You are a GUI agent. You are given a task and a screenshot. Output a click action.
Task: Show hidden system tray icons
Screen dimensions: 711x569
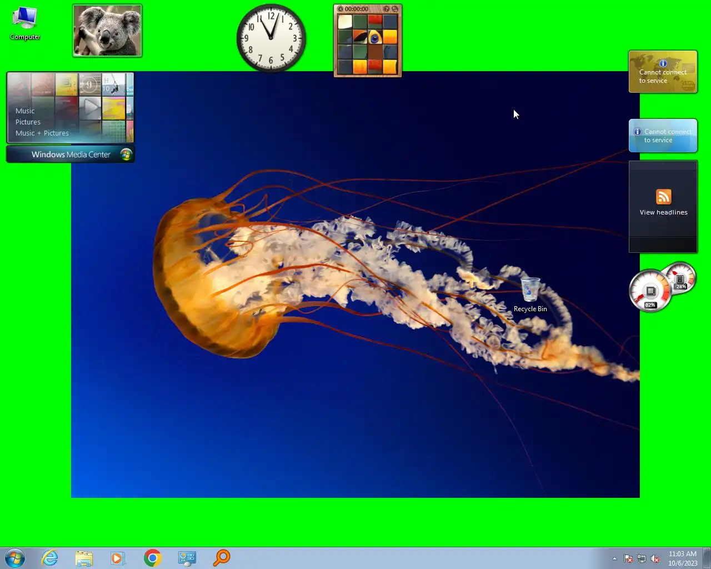[614, 558]
